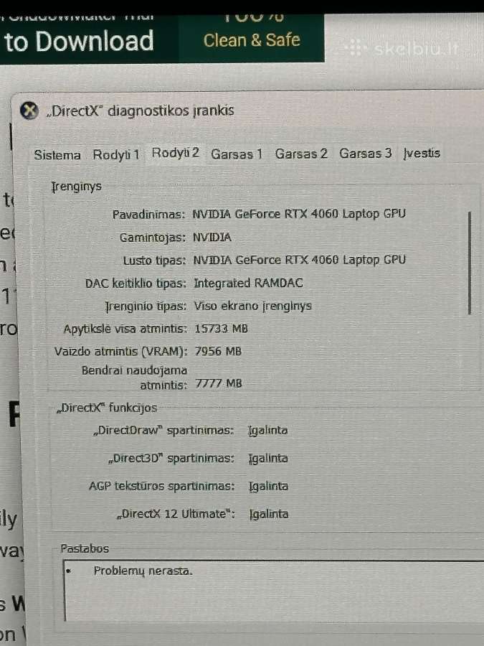
Task: Switch to the Sistema tab
Action: tap(57, 155)
